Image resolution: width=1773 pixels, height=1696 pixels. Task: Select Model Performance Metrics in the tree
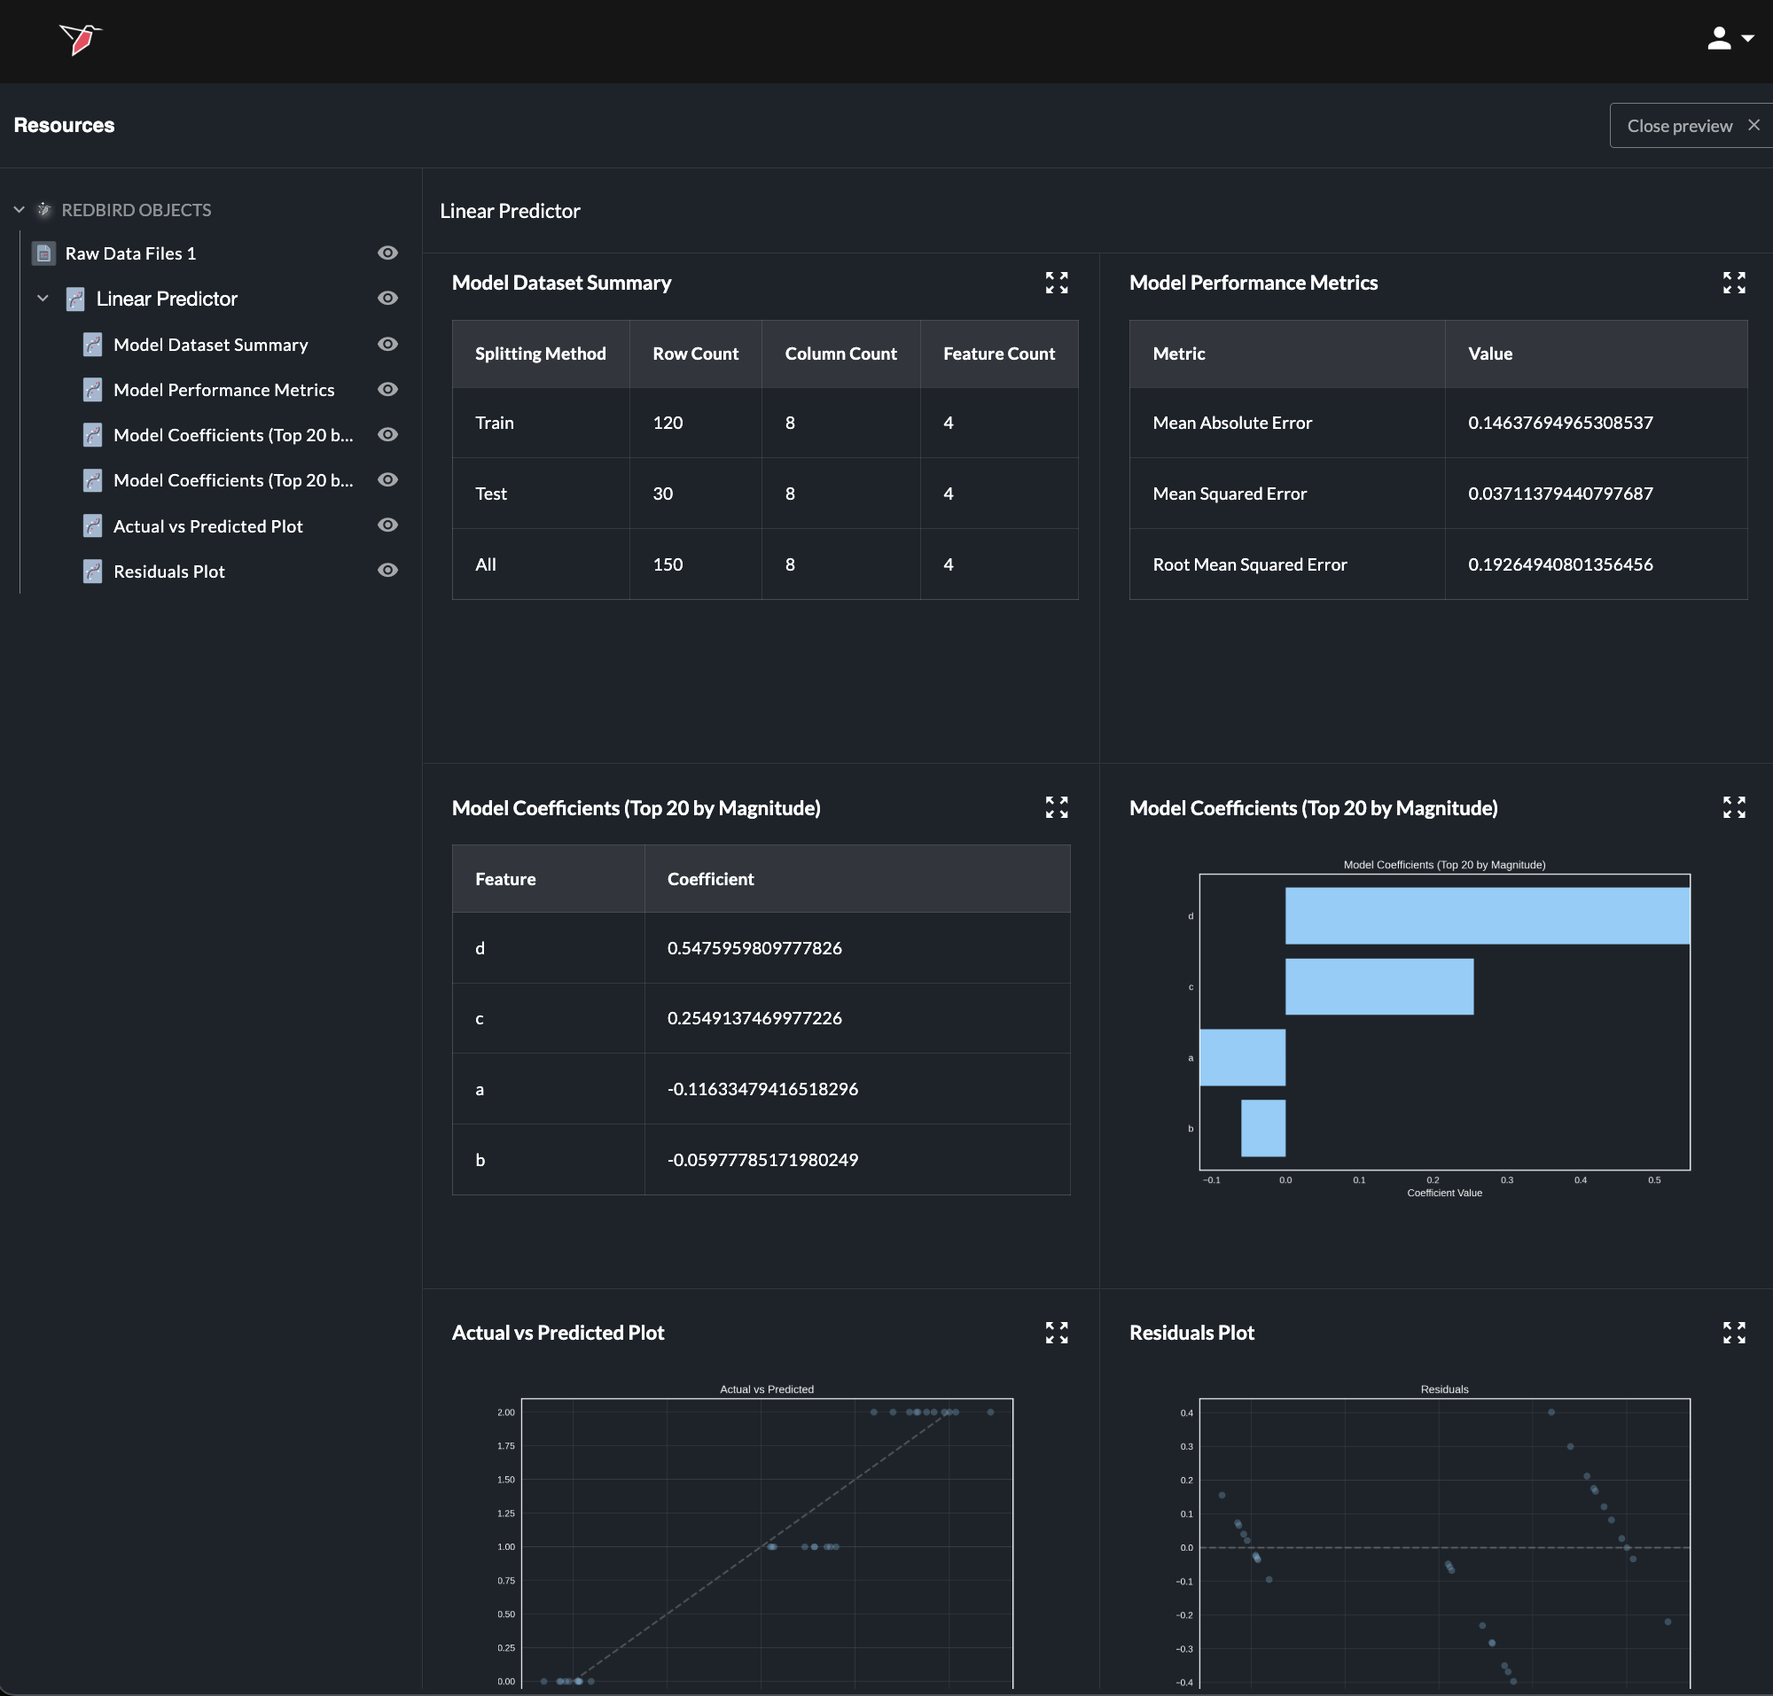click(x=223, y=390)
